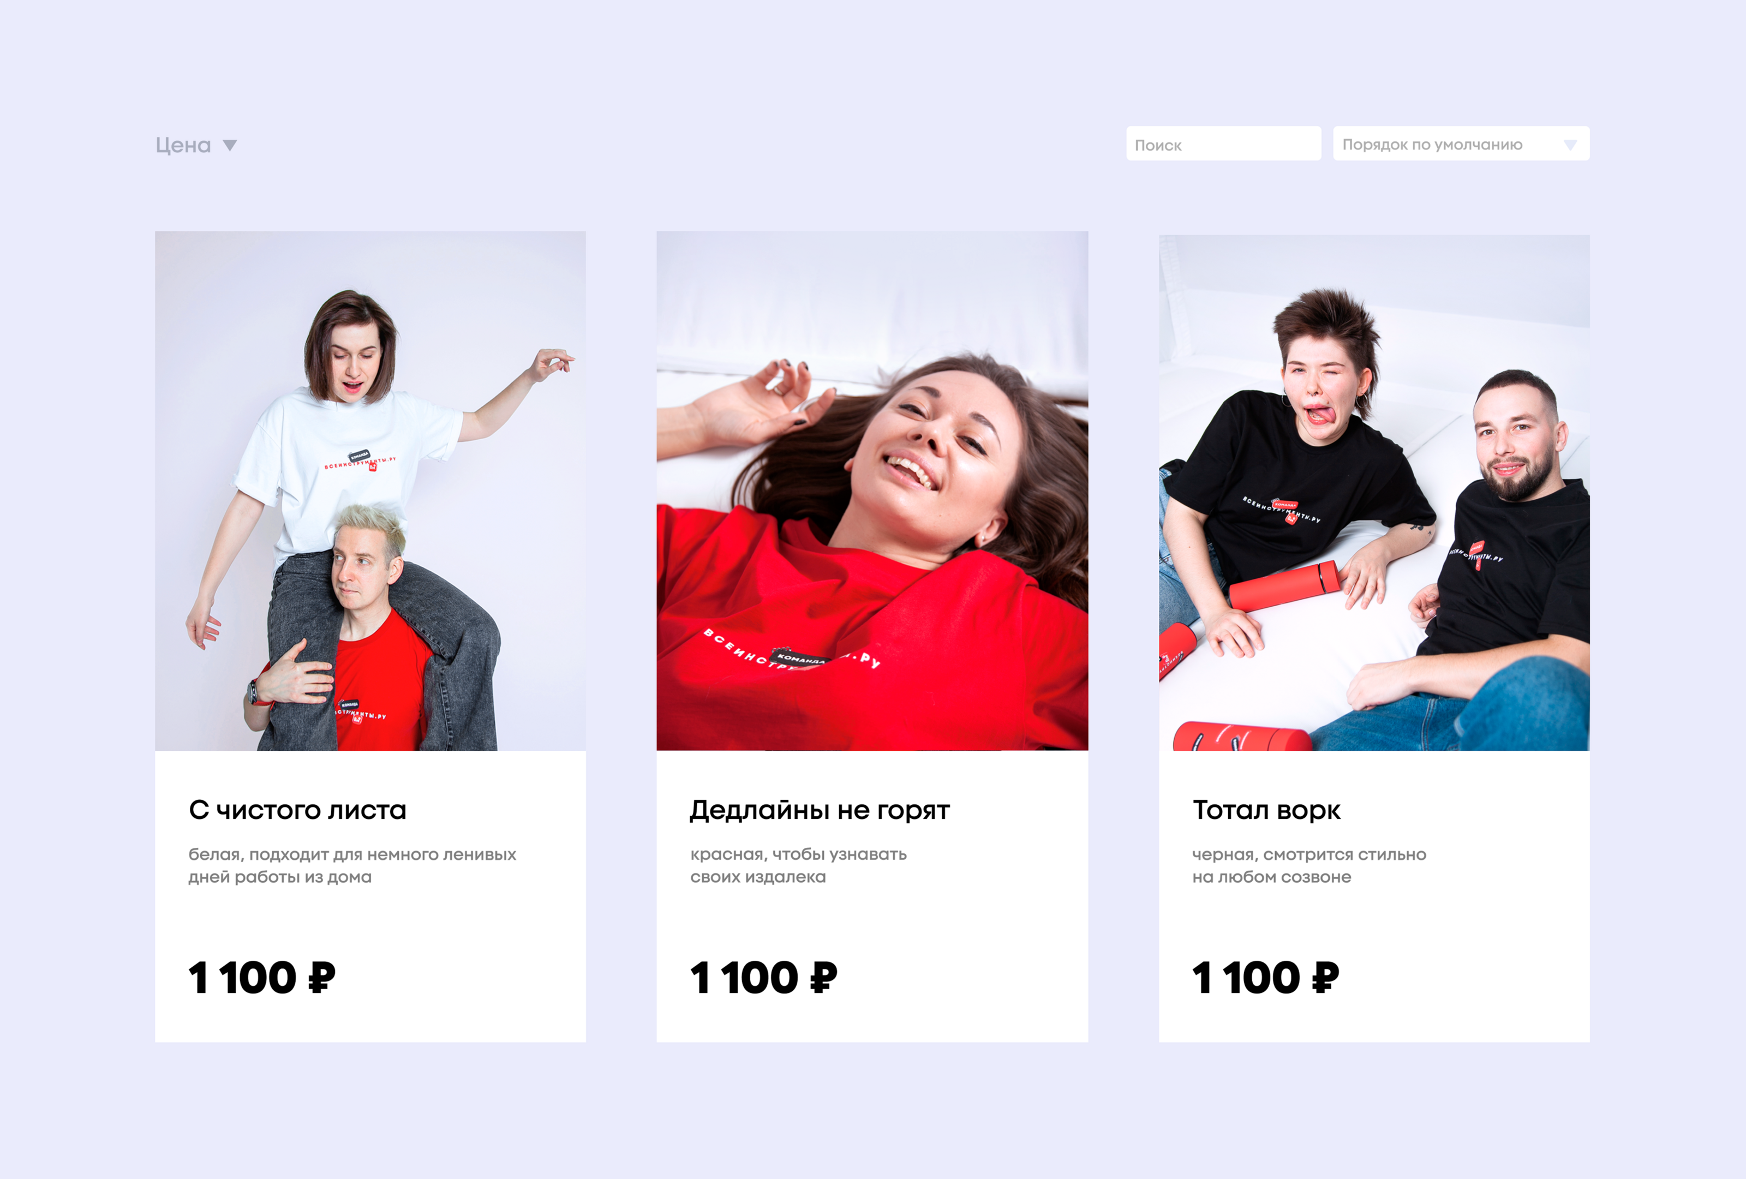Image resolution: width=1746 pixels, height=1179 pixels.
Task: Open product title Дедлайны не горят
Action: point(820,811)
